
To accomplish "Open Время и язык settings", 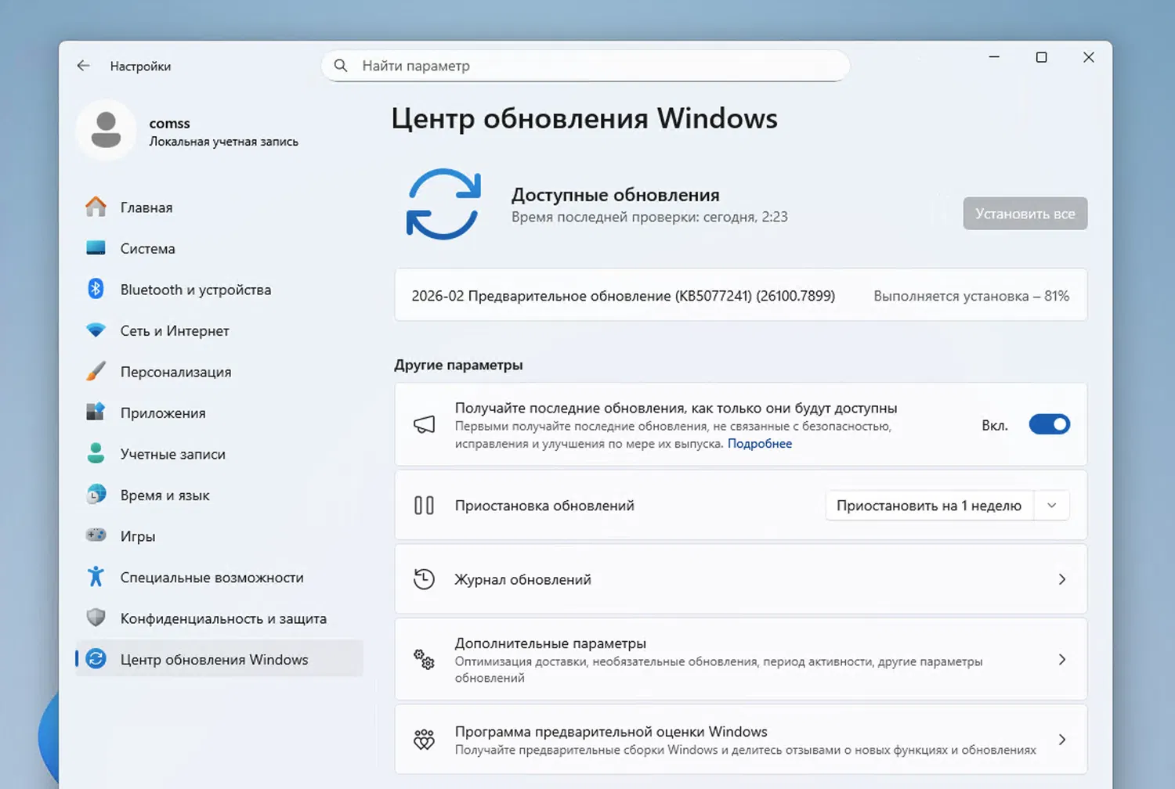I will 219,495.
